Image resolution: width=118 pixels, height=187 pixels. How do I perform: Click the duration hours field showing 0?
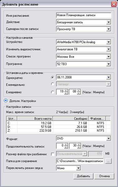pyautogui.click(x=60, y=146)
